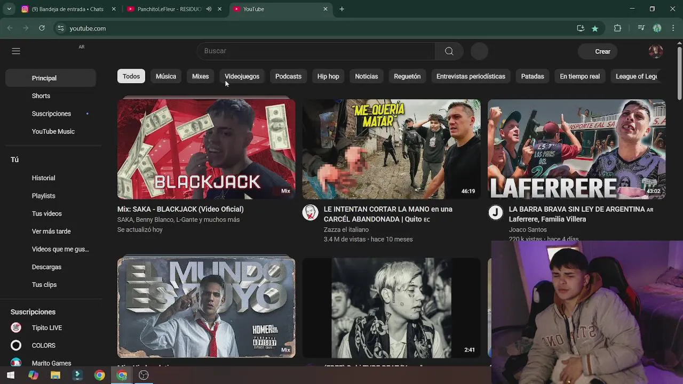
Task: Switch to the Instagram Bandeja de entrada tab
Action: 67,9
